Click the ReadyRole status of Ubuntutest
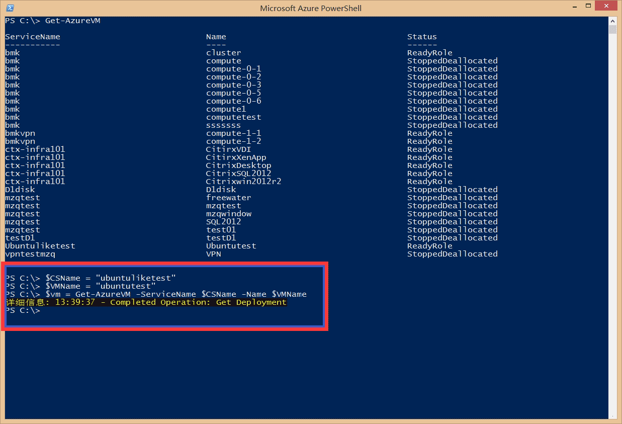 point(430,246)
